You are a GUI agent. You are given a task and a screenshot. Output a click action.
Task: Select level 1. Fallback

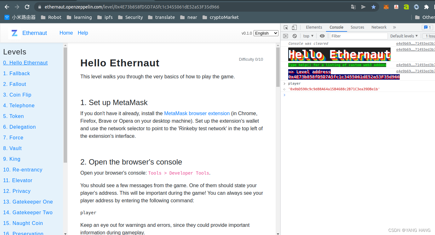(17, 73)
